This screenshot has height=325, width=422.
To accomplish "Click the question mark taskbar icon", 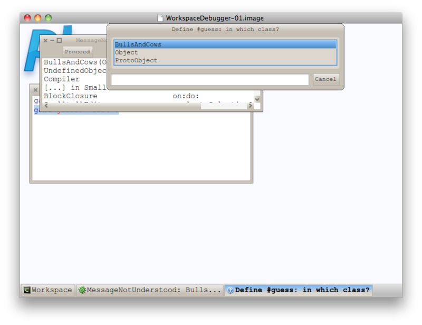I will (230, 290).
